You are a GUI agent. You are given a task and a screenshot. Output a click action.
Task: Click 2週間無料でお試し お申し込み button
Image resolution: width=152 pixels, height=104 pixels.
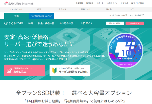coord(25,71)
